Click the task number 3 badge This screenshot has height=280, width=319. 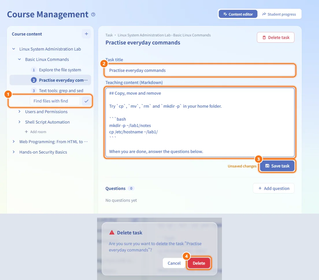(x=34, y=91)
